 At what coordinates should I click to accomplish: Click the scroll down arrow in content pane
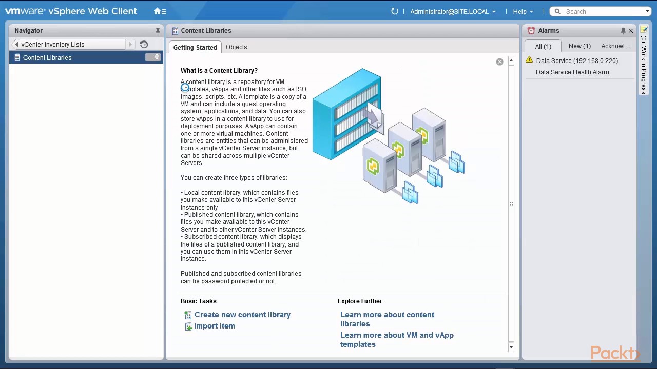pyautogui.click(x=511, y=347)
